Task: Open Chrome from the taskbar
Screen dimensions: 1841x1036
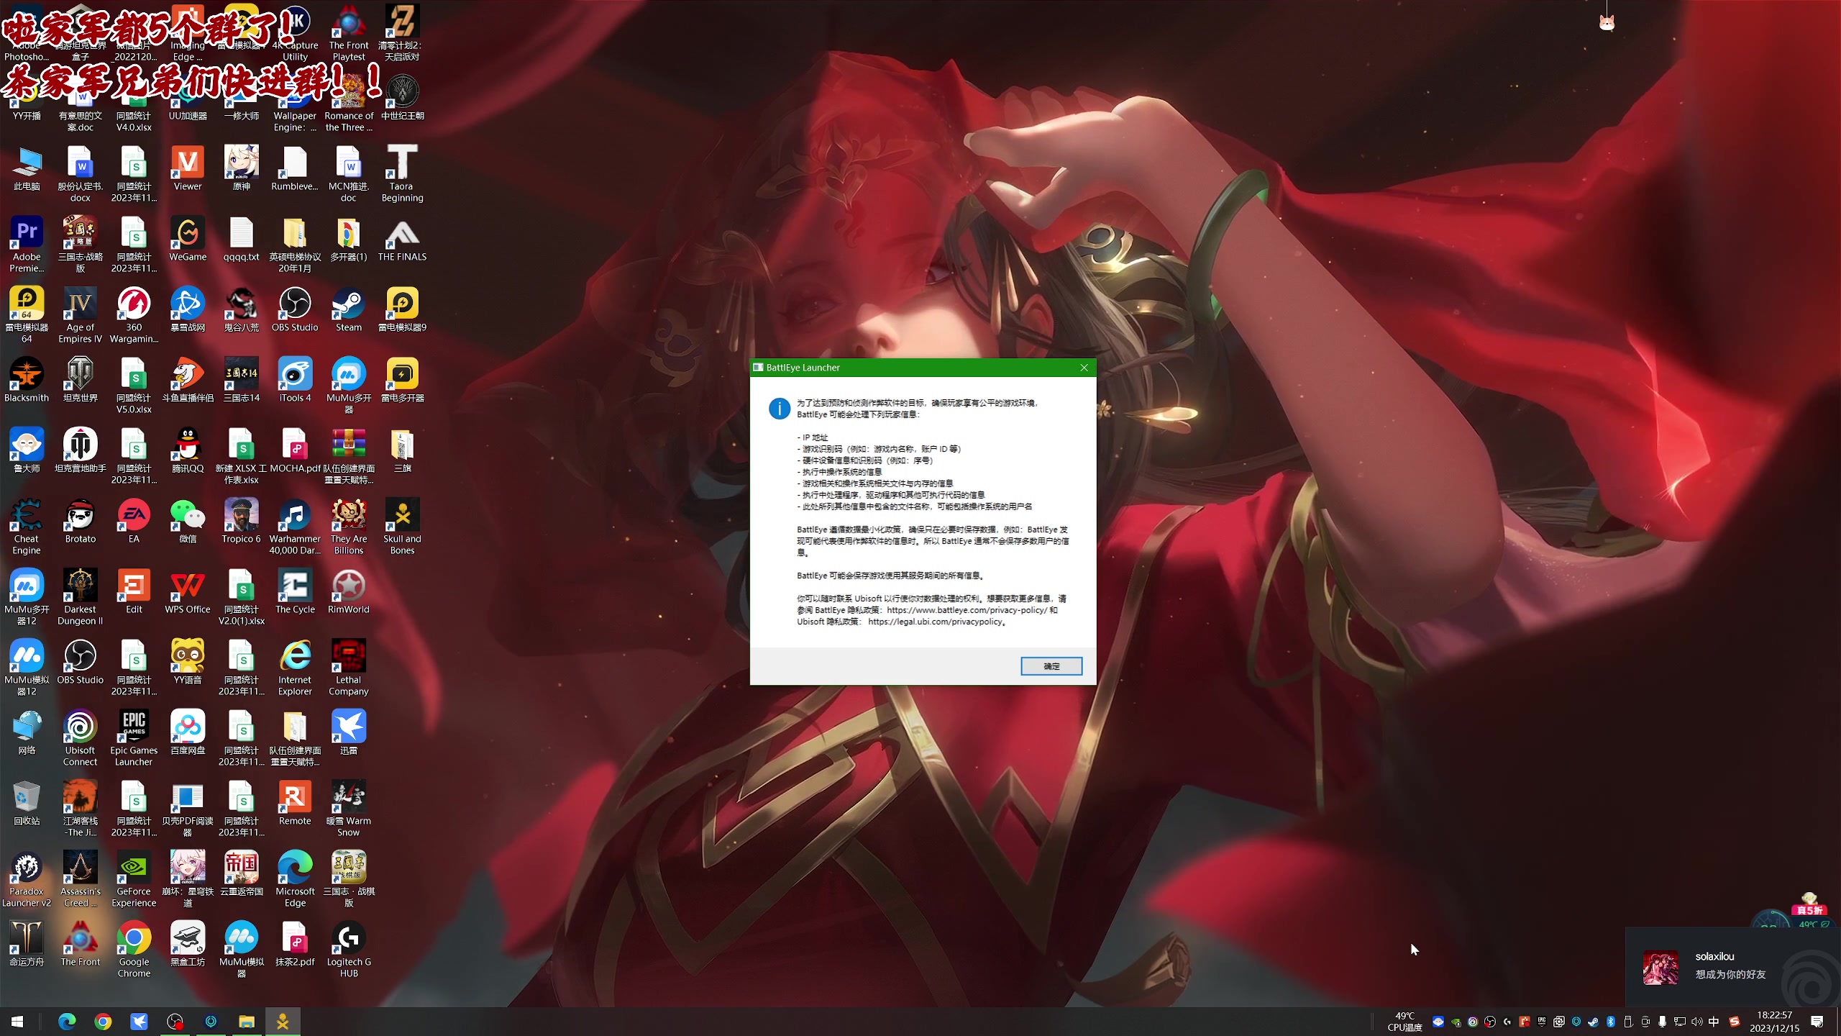Action: point(103,1022)
